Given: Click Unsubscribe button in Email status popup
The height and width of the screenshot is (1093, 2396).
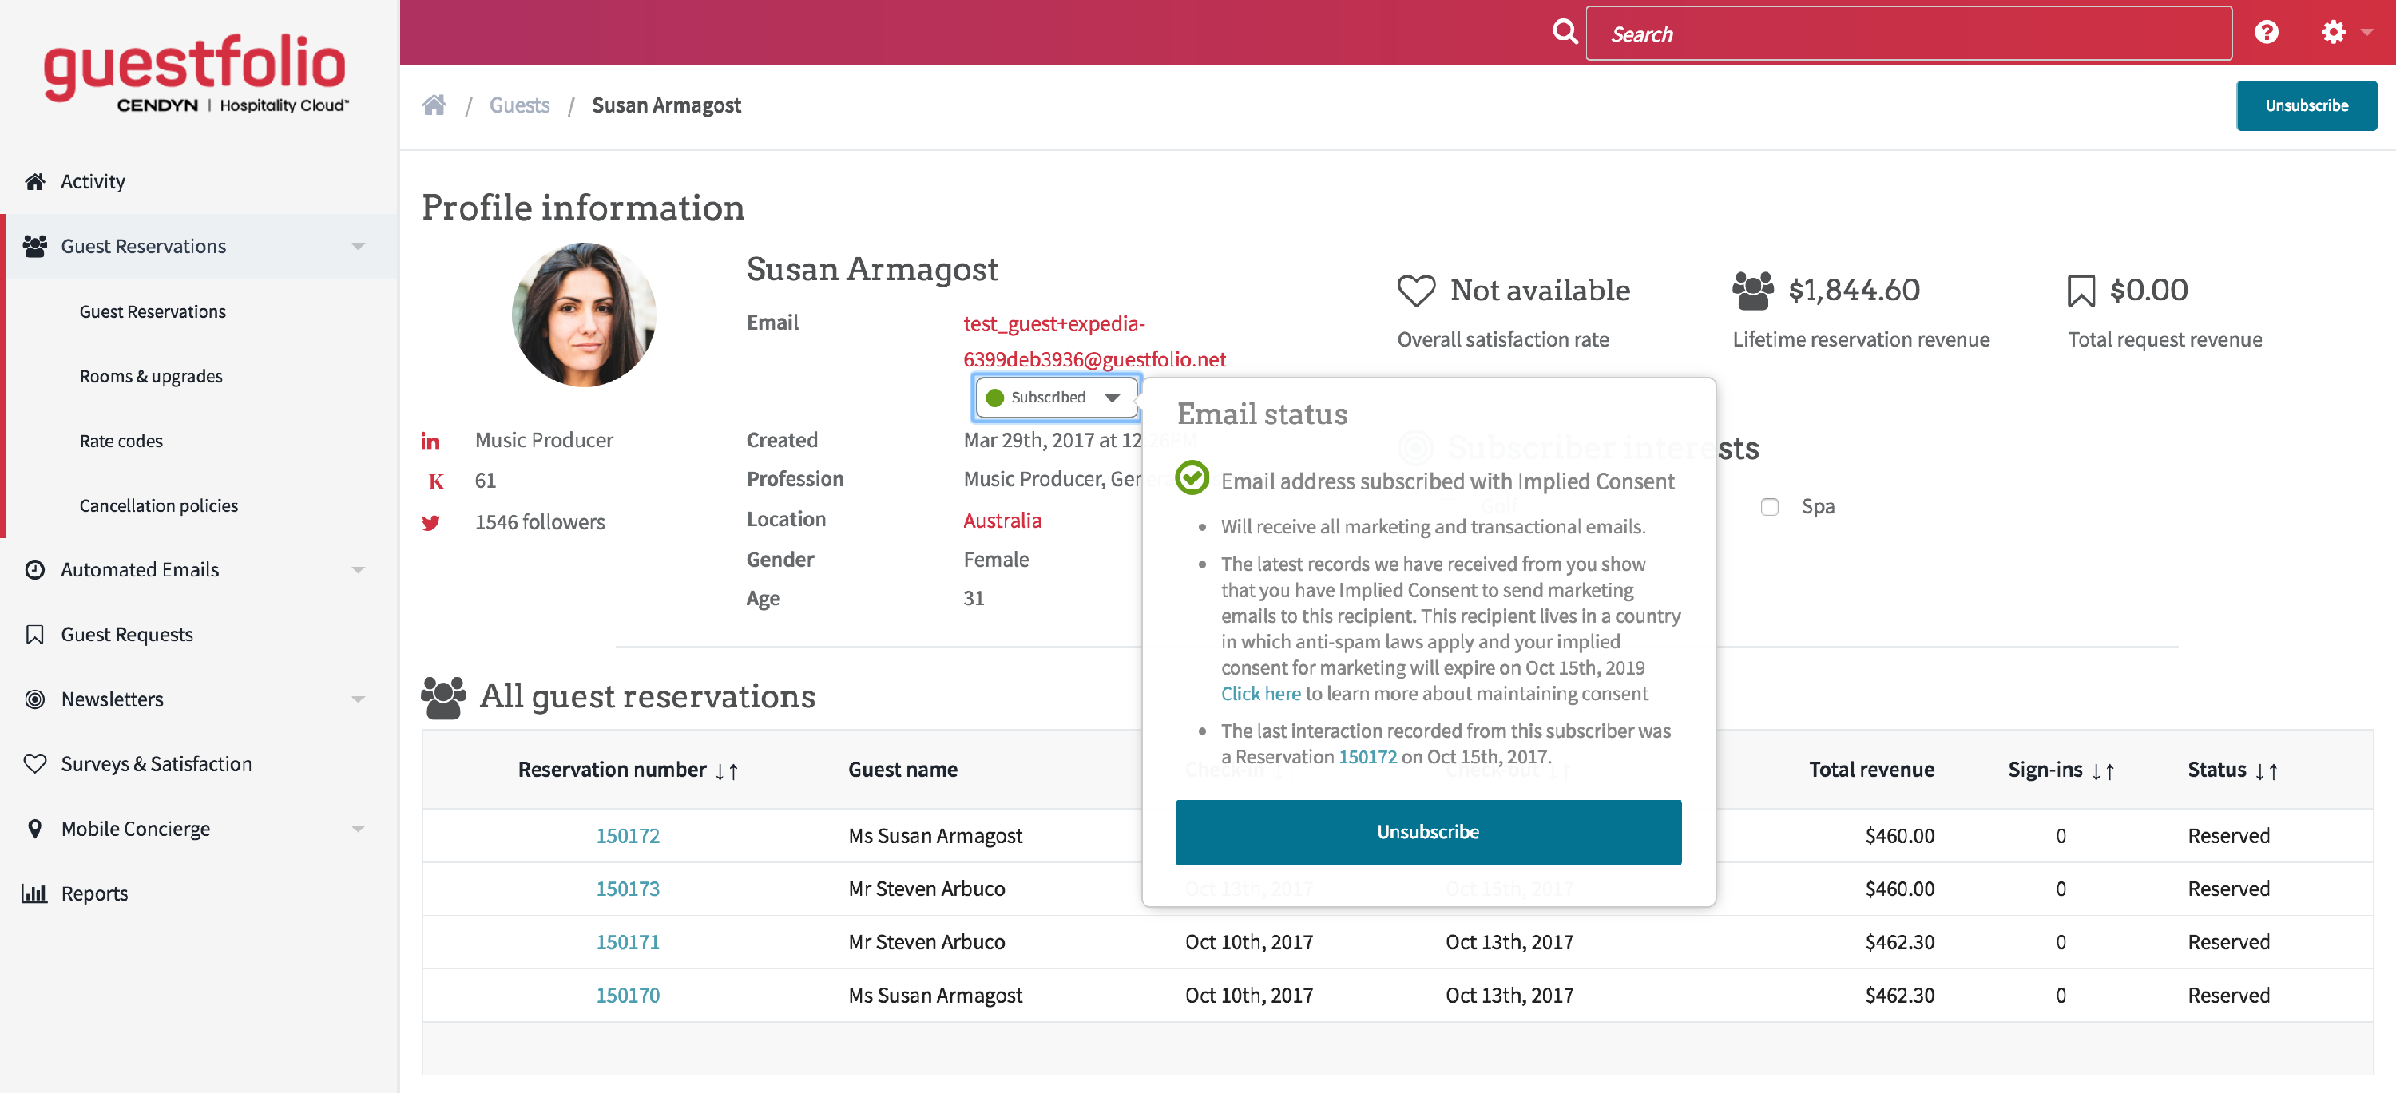Looking at the screenshot, I should point(1428,832).
